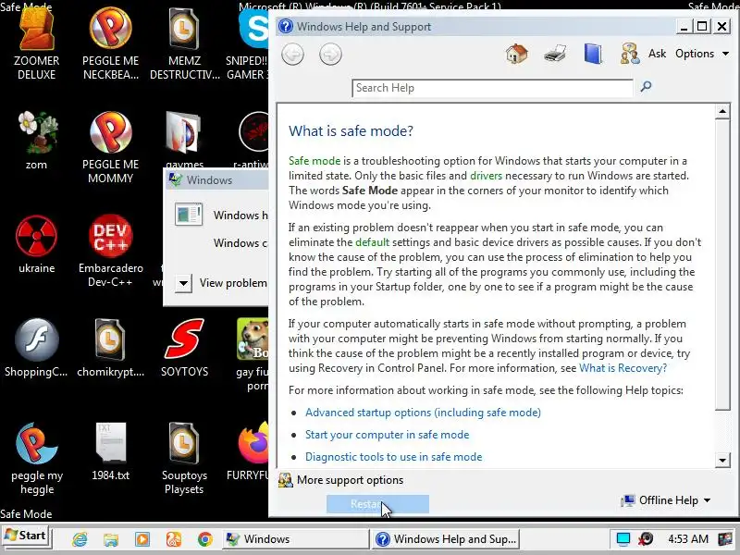Click inside the Search Help field
Viewport: 740px width, 555px height.
[x=492, y=88]
